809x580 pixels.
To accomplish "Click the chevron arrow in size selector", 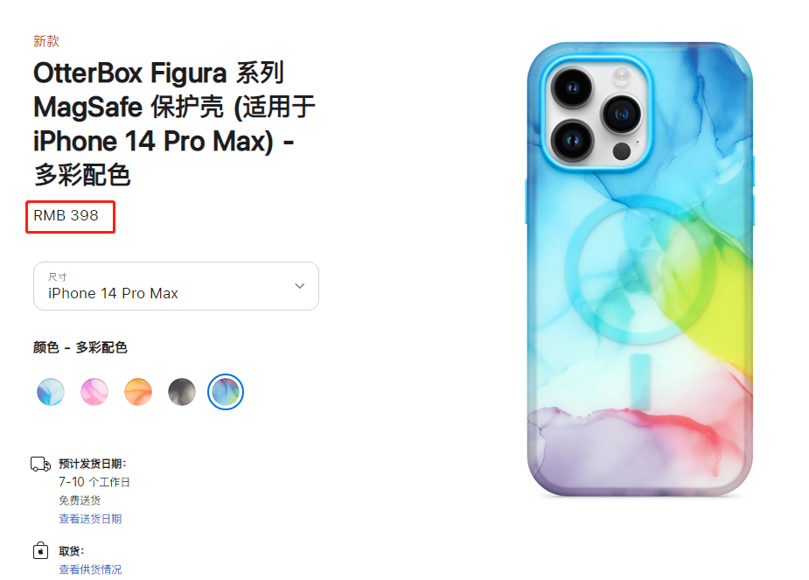I will pyautogui.click(x=299, y=286).
